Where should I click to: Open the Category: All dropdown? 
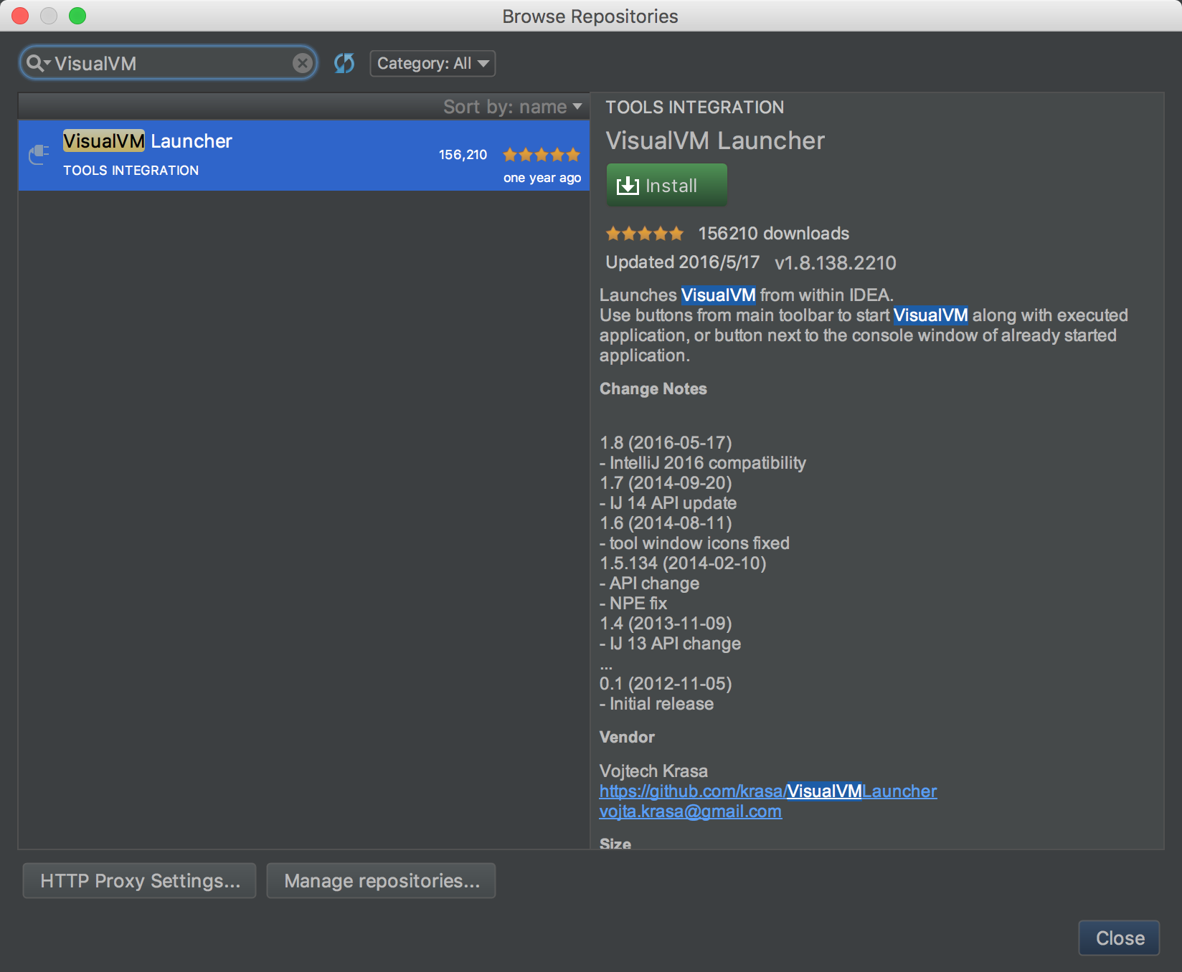pos(432,63)
